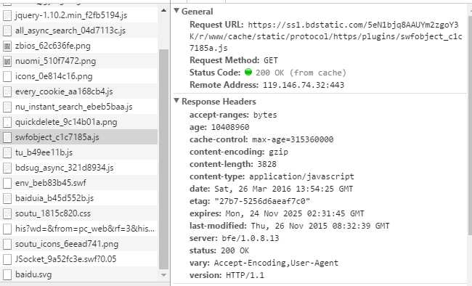Click the image icon beside nuomi_510f7472.png
Image resolution: width=472 pixels, height=286 pixels.
7,61
